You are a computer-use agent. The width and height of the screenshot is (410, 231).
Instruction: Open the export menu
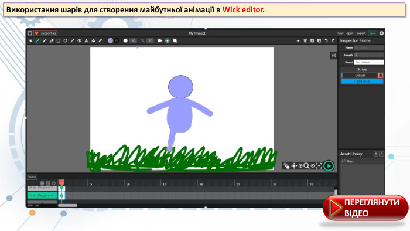click(361, 33)
